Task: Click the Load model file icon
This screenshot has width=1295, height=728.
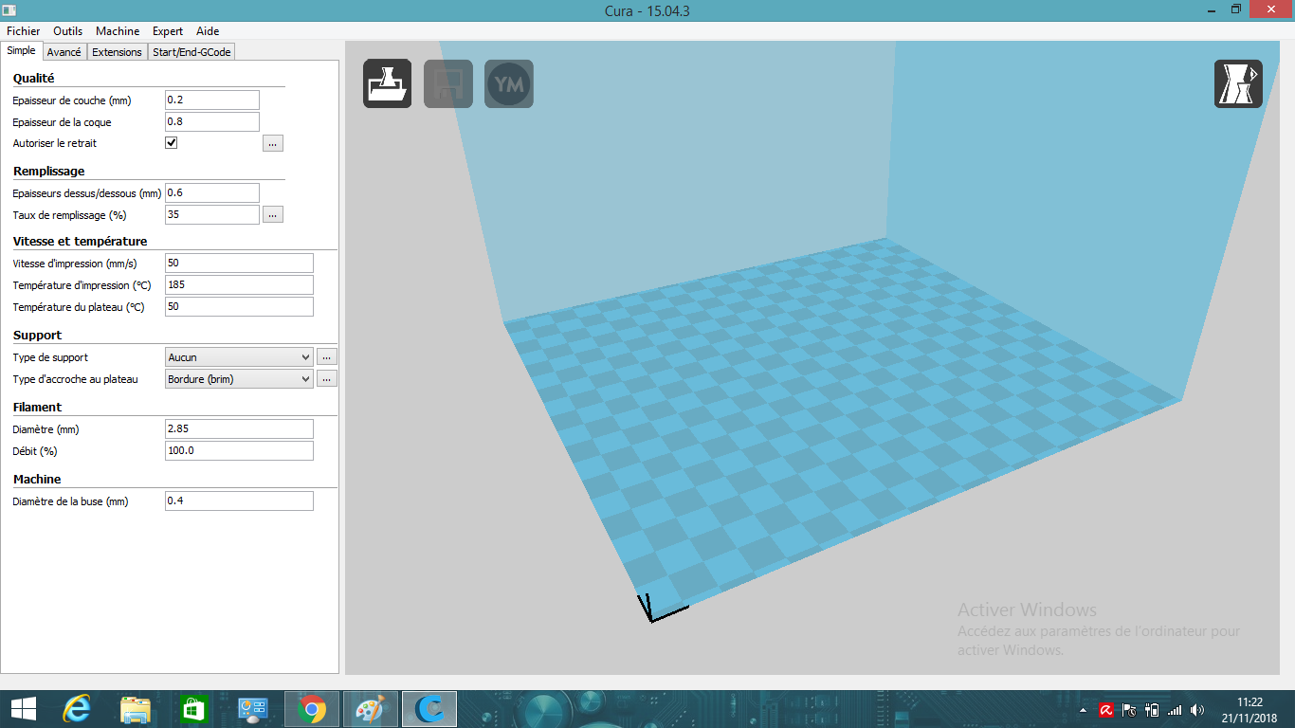Action: tap(388, 83)
